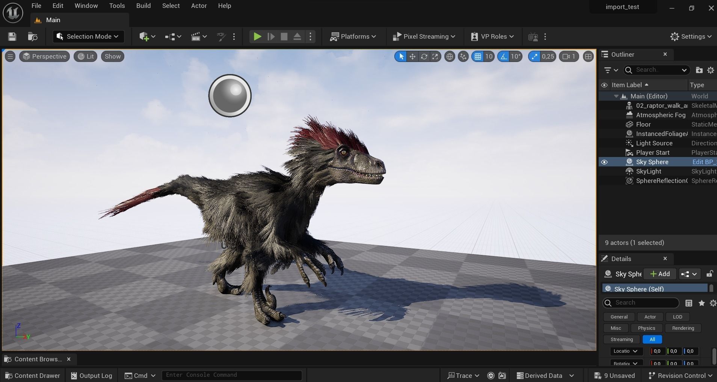This screenshot has height=382, width=717.
Task: Click the Outliner create folder icon
Action: coord(699,70)
